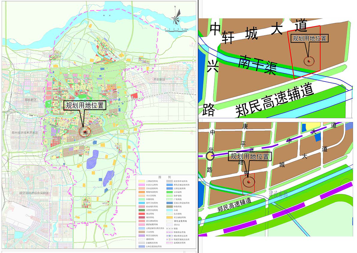This screenshot has height=253, width=357.
Task: Click the north arrow compass rose
Action: click(176, 18)
